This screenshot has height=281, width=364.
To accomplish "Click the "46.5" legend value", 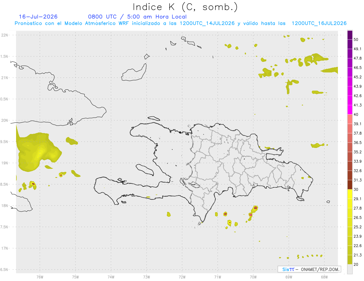I will coord(358,68).
